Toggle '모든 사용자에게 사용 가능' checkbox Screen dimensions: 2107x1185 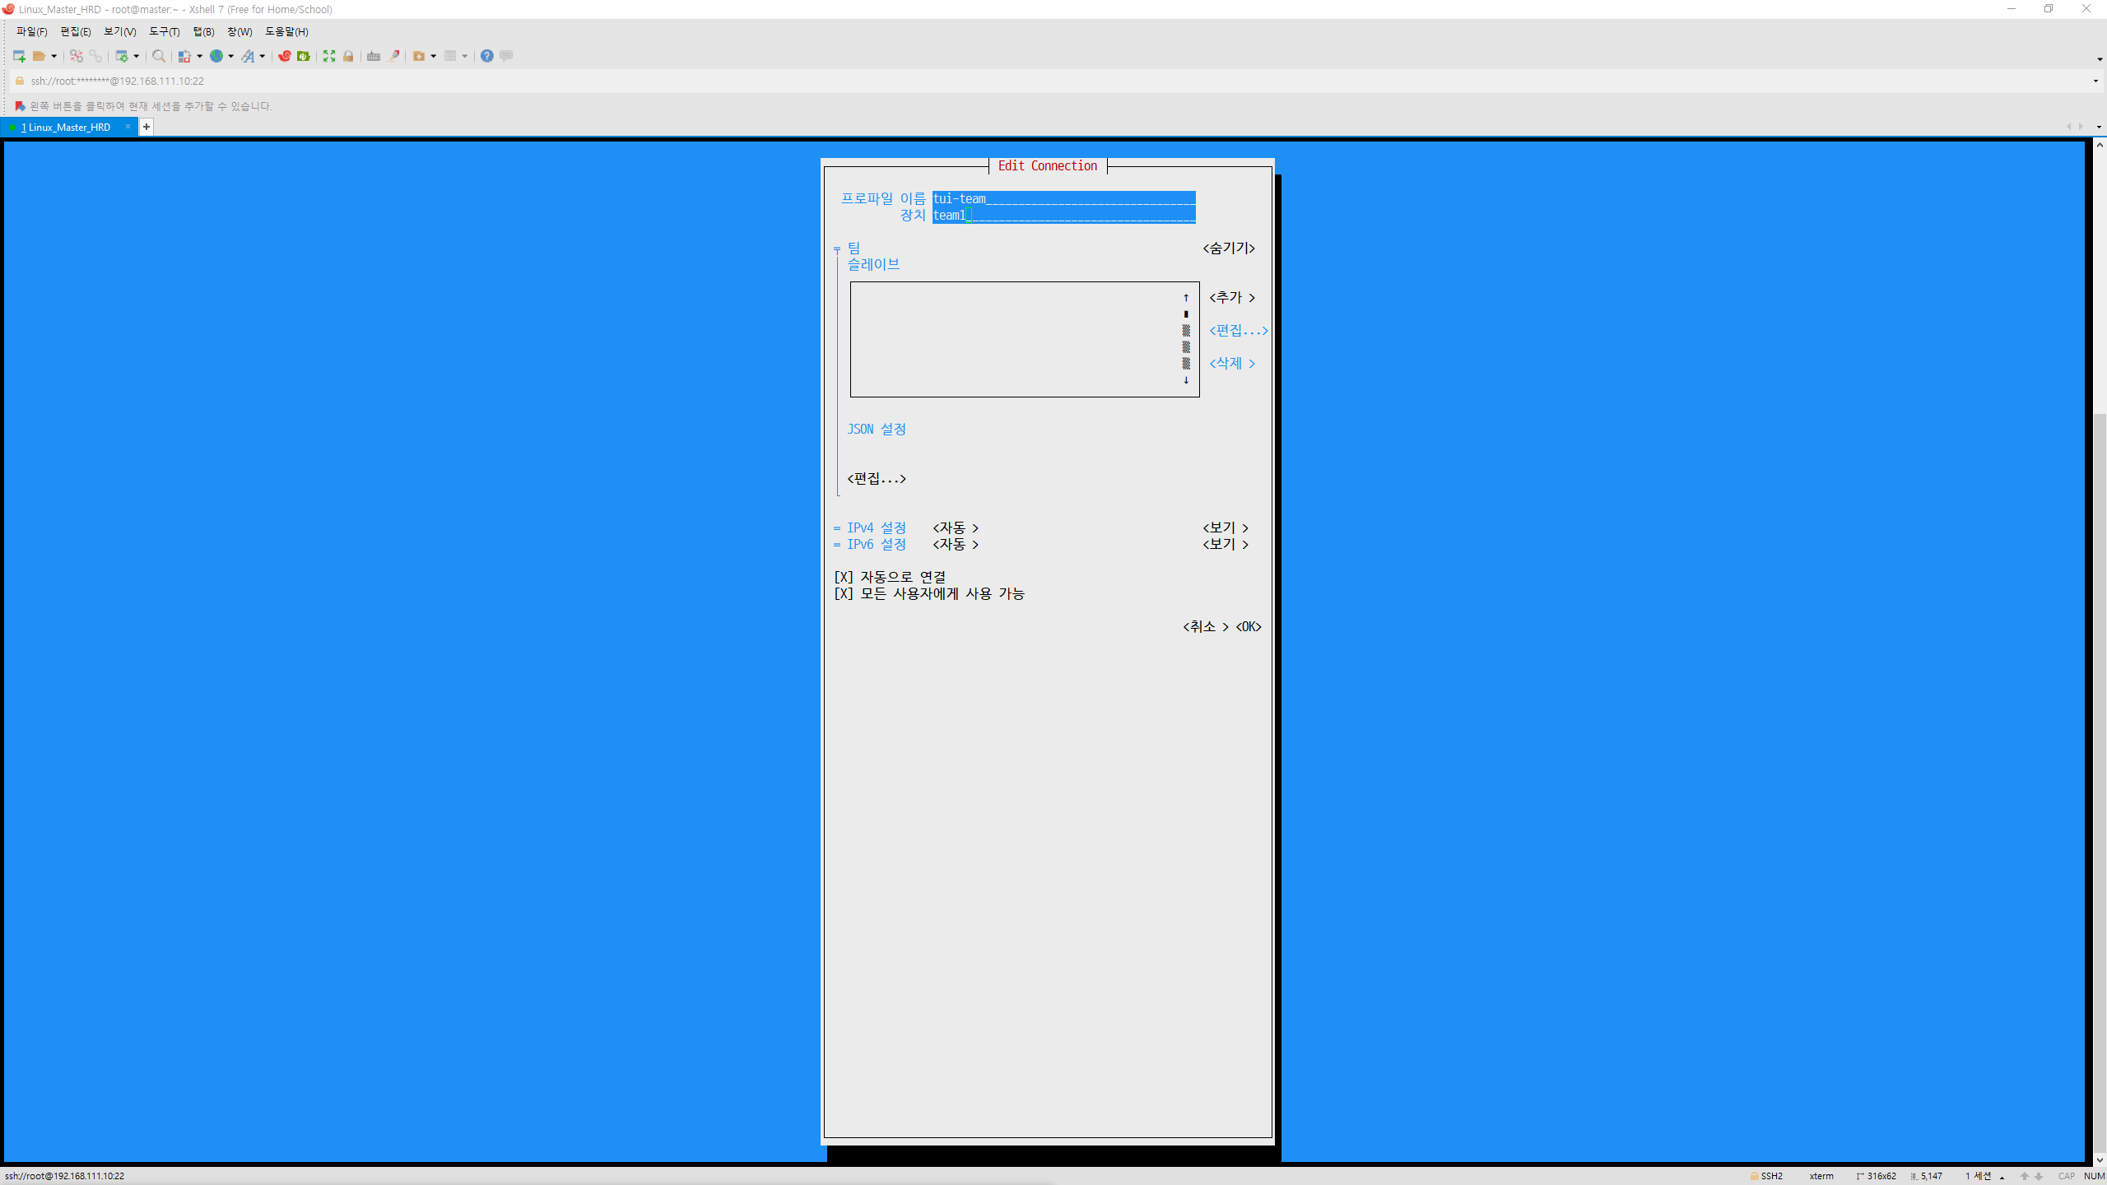click(844, 593)
